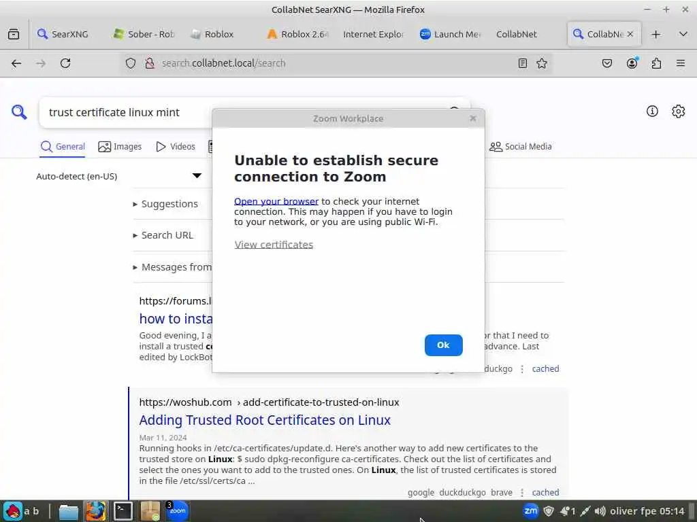Select the General search category
This screenshot has height=522, width=697.
(63, 147)
